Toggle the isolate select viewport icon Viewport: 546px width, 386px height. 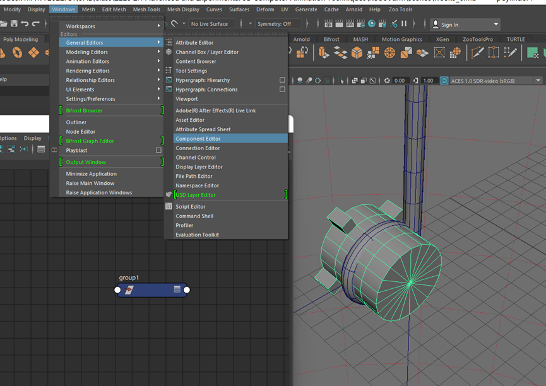(340, 81)
